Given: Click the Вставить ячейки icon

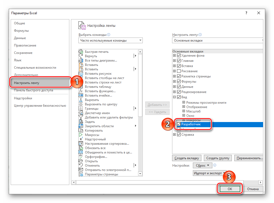Looking at the screenshot, I should (x=81, y=95).
